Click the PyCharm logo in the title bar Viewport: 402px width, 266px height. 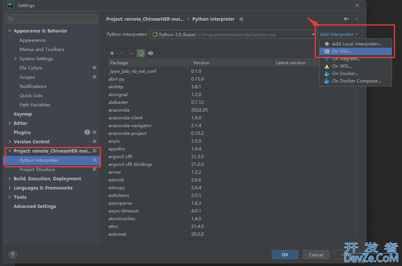coord(10,5)
